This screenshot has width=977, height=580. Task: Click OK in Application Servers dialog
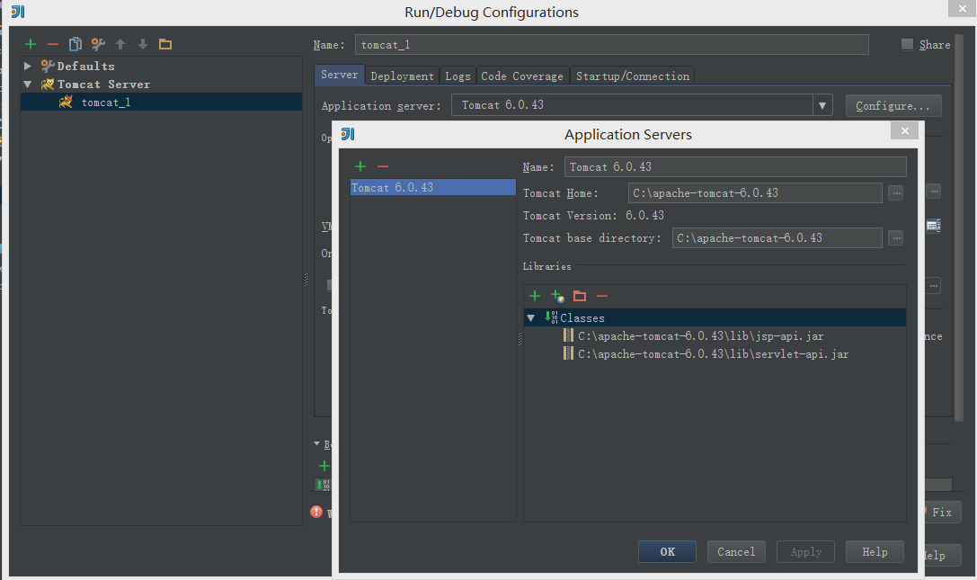pyautogui.click(x=667, y=551)
